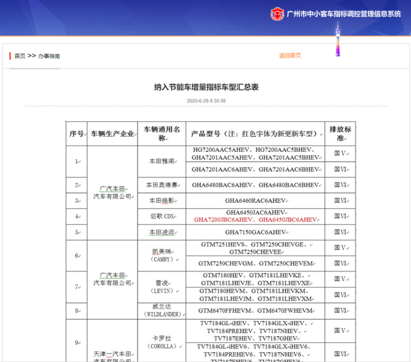Click the red marker before 首页 breadcrumb
This screenshot has height=362, width=411.
tap(10, 56)
